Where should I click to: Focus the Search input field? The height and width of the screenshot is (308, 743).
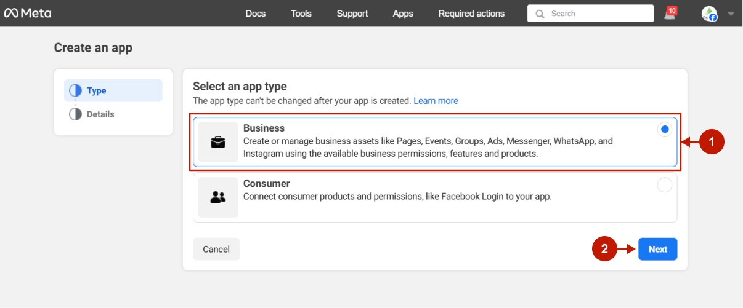coord(590,14)
